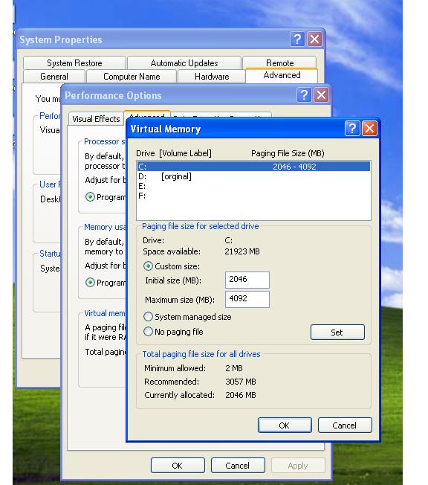Click the Maximum size (MB) field
The height and width of the screenshot is (485, 428).
(247, 299)
